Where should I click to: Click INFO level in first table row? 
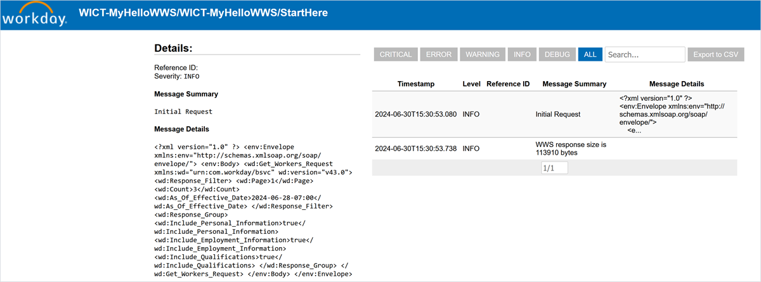(x=471, y=115)
